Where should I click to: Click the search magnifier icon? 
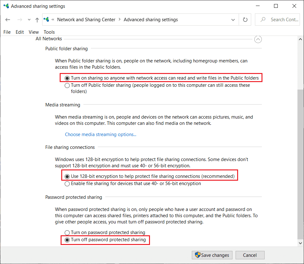263,19
